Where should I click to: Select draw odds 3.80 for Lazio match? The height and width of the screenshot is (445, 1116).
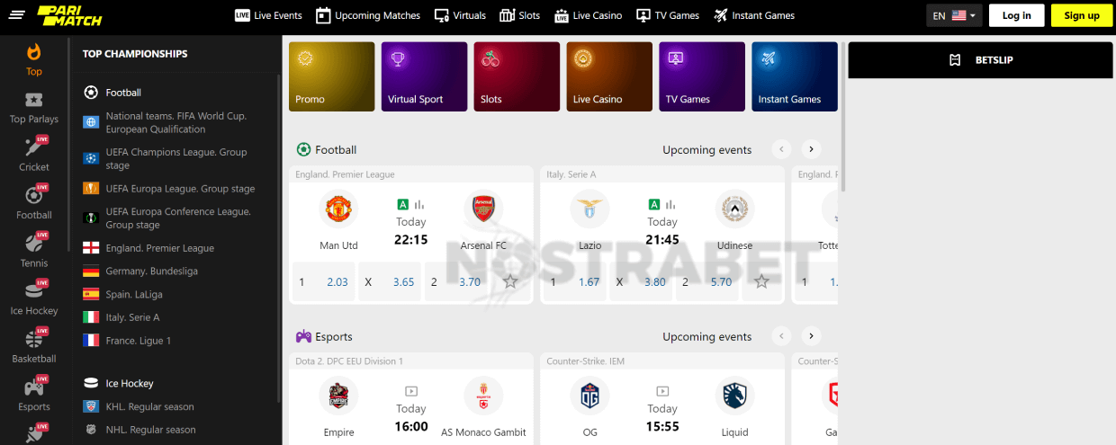coord(641,281)
